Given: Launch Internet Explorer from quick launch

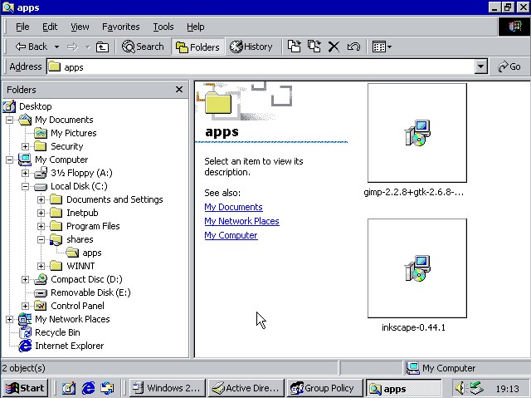Looking at the screenshot, I should (x=88, y=388).
